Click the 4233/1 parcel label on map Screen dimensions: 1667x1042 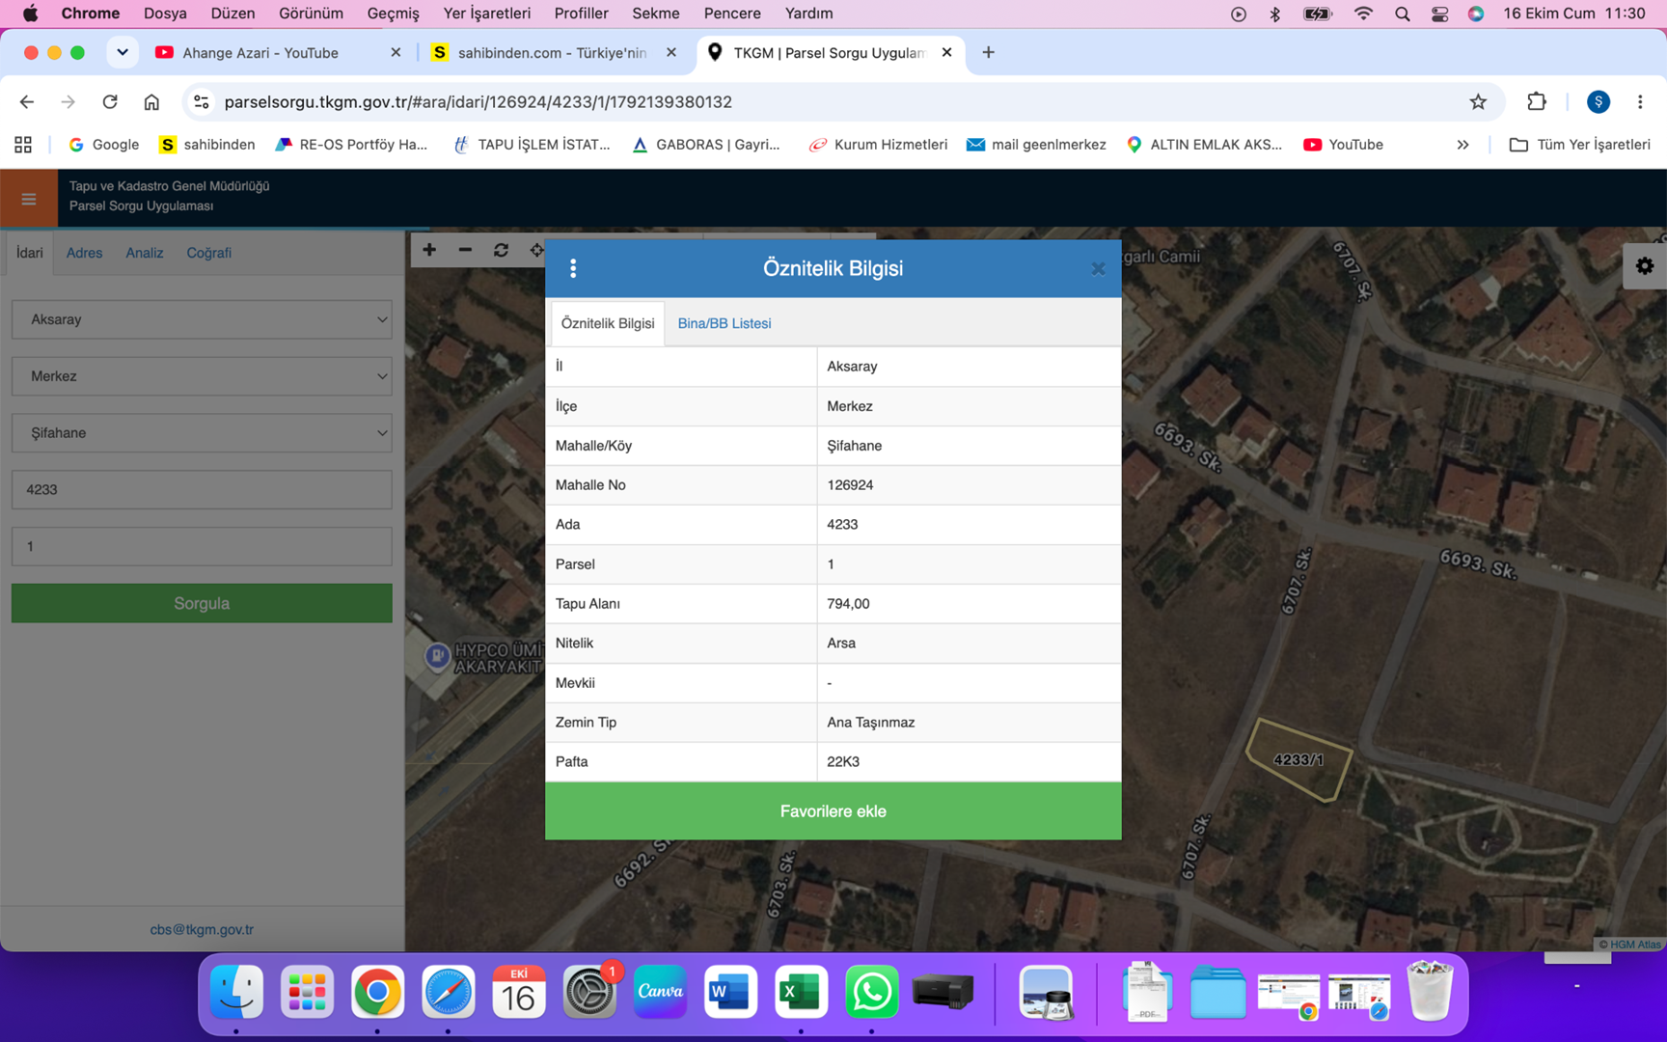(x=1298, y=760)
